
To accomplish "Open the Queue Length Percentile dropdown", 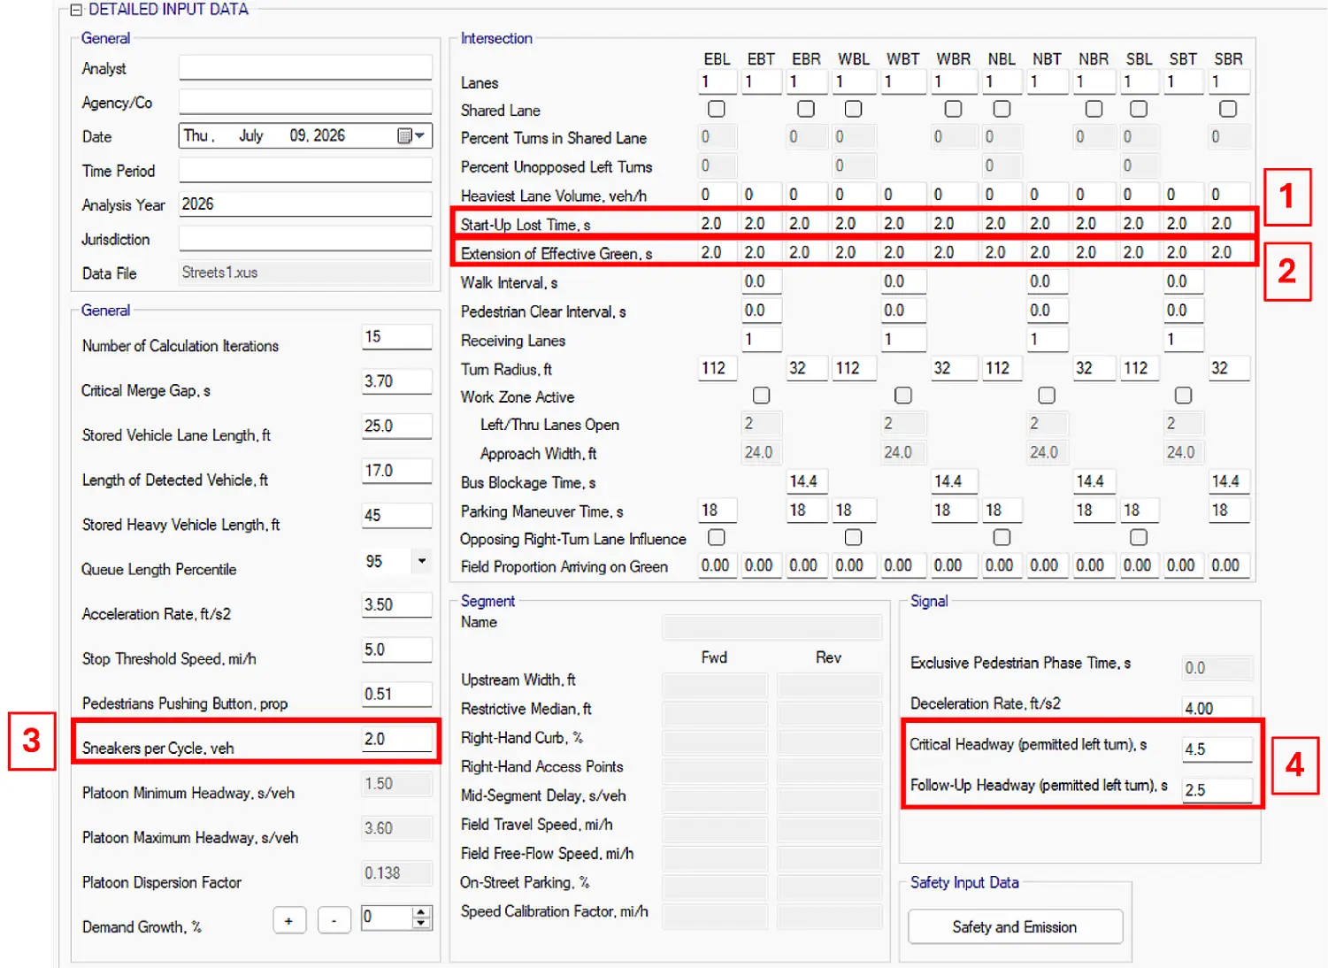I will 422,561.
